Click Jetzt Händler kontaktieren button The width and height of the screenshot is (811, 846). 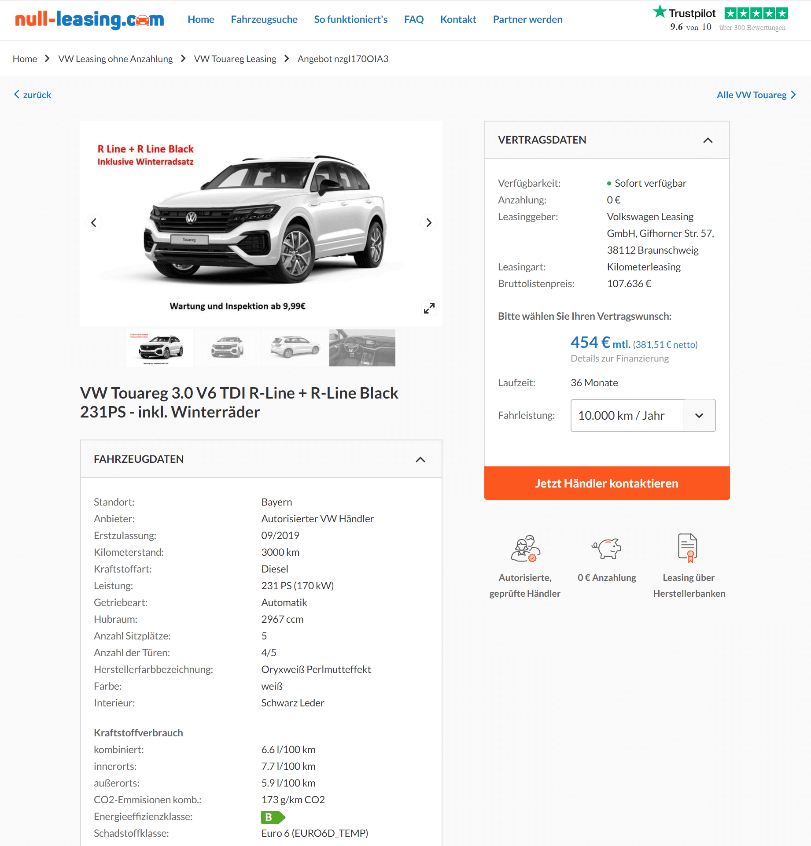tap(607, 483)
